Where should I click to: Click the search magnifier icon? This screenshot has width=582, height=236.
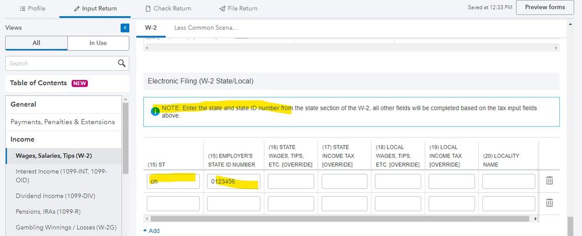(122, 63)
